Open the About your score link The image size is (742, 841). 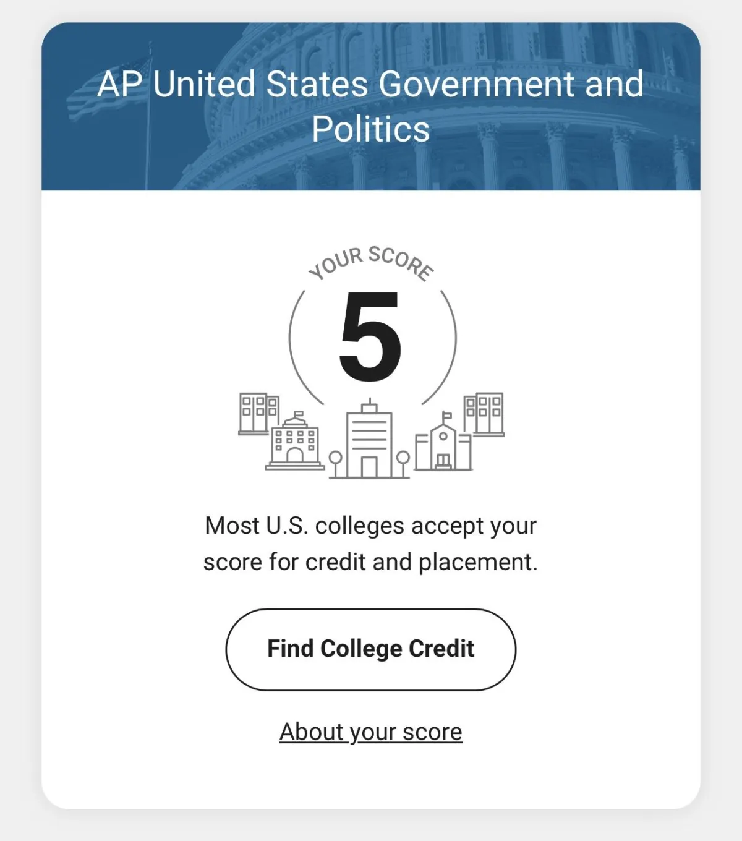[x=371, y=732]
